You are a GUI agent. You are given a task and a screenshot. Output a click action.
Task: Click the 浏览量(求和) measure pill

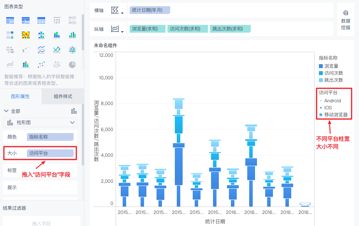pos(148,29)
